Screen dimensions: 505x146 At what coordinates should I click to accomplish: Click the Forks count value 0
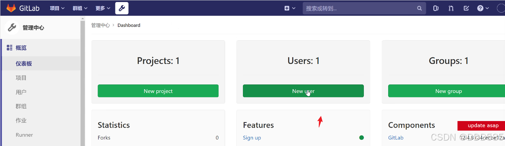[217, 138]
